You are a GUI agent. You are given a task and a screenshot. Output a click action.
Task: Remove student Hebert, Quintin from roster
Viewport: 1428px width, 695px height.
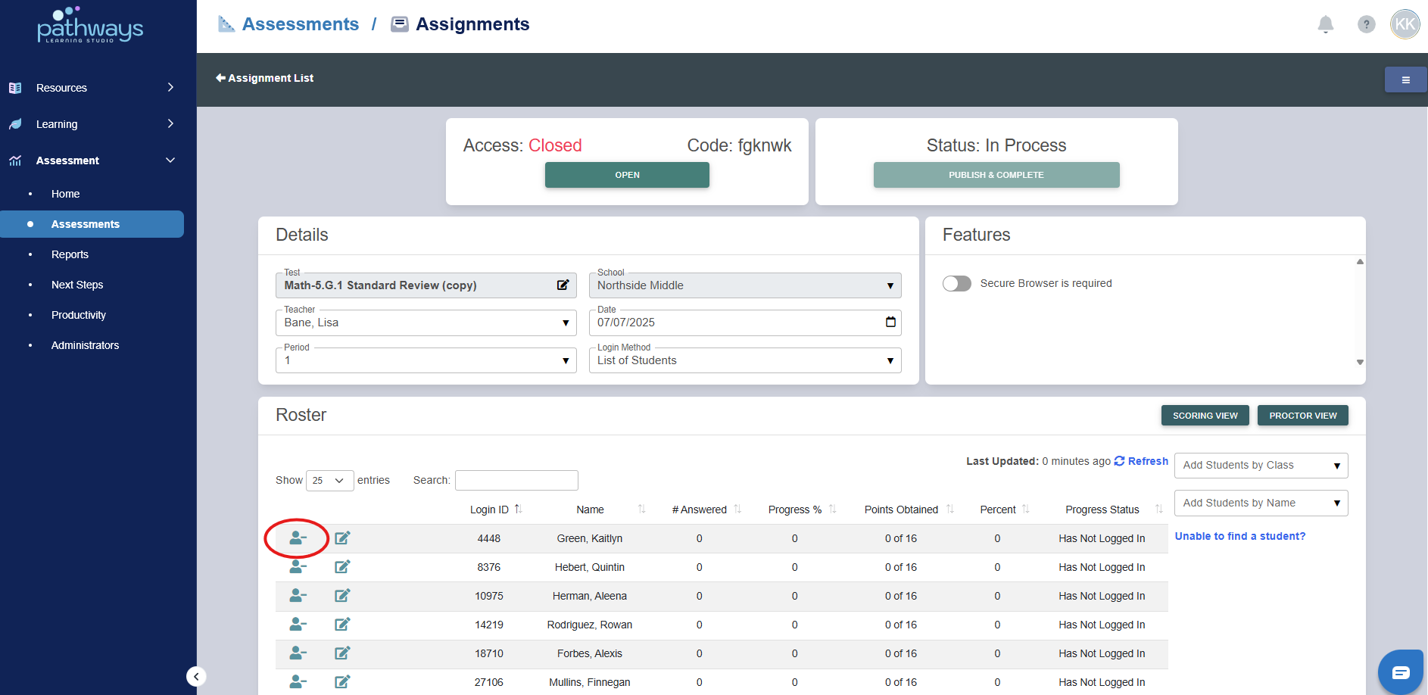tap(298, 567)
